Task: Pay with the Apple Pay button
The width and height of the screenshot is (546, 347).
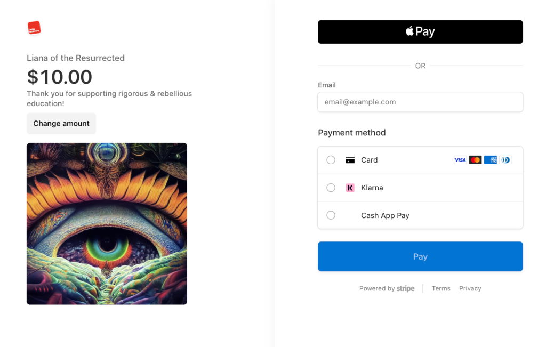Action: [x=420, y=32]
